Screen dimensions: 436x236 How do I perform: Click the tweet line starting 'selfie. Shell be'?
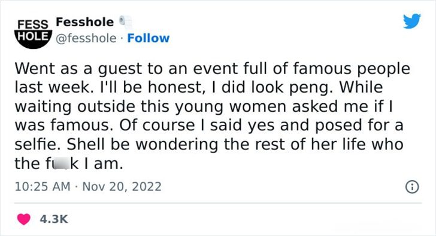point(209,145)
